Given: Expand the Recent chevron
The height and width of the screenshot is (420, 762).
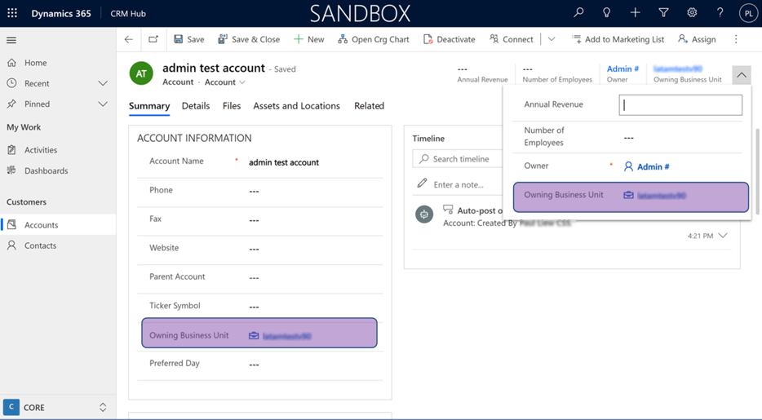Looking at the screenshot, I should point(103,83).
